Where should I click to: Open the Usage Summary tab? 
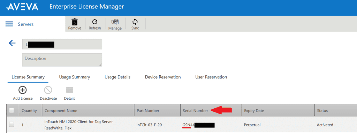coord(75,77)
